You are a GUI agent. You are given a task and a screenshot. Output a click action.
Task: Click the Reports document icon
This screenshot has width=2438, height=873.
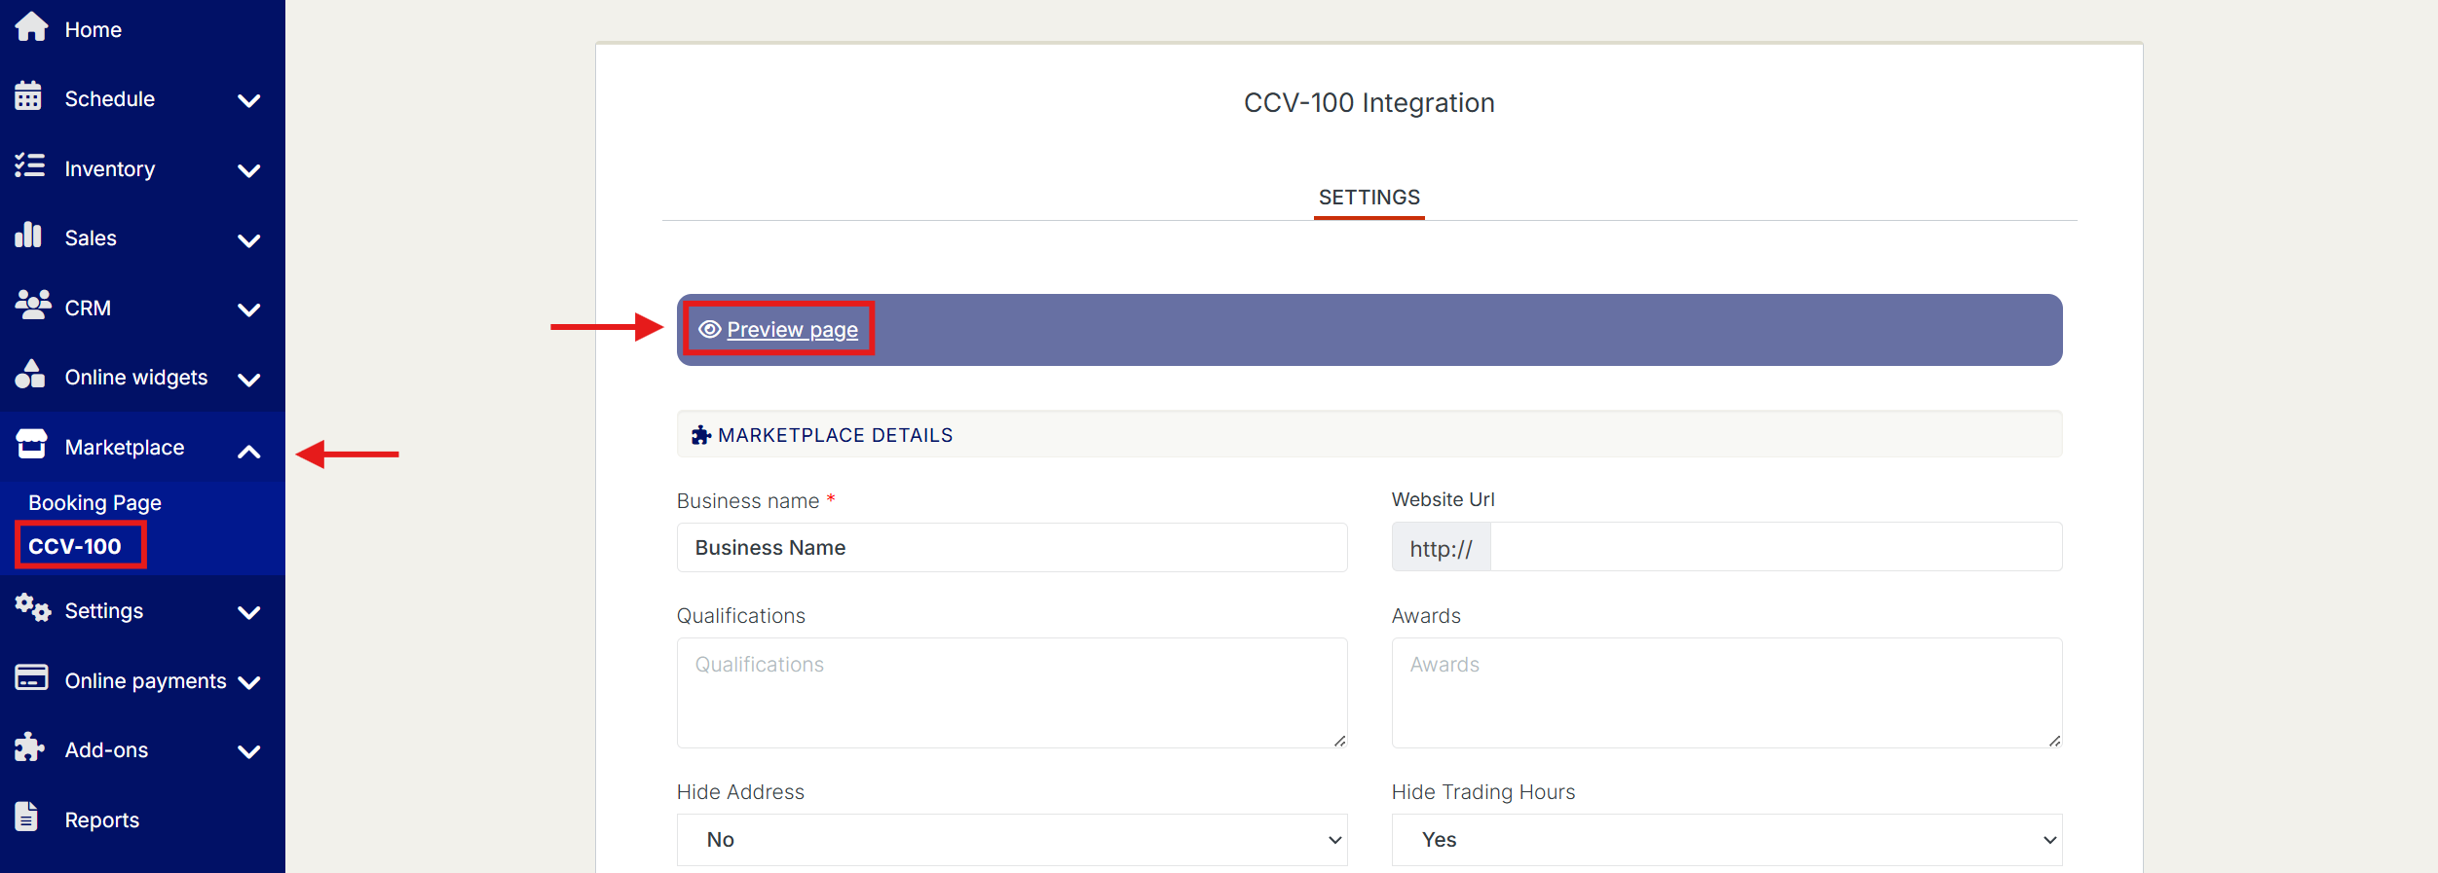(x=27, y=818)
